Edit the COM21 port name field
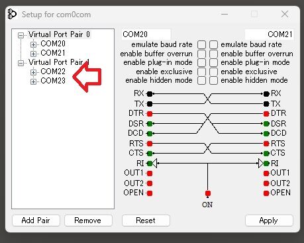Viewport: 304px width, 243px height. tap(269, 34)
